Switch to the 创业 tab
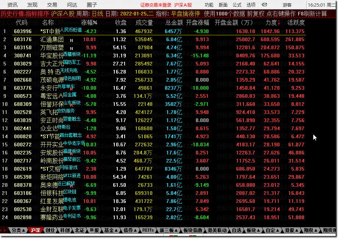The height and width of the screenshot is (239, 339). [50, 230]
